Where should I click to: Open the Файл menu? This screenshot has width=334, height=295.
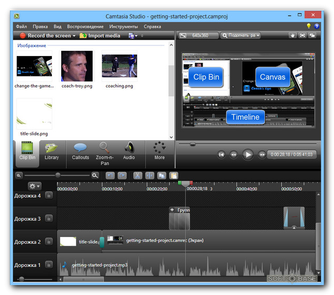pyautogui.click(x=21, y=27)
